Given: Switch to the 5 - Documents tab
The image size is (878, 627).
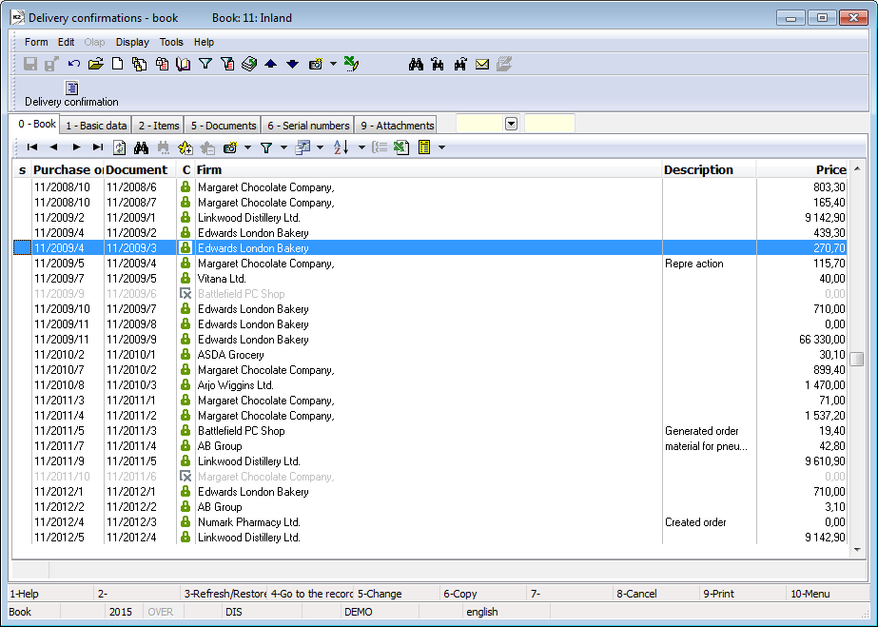Looking at the screenshot, I should point(223,126).
